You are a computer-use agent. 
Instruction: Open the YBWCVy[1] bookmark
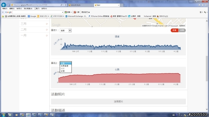[x=162, y=16]
